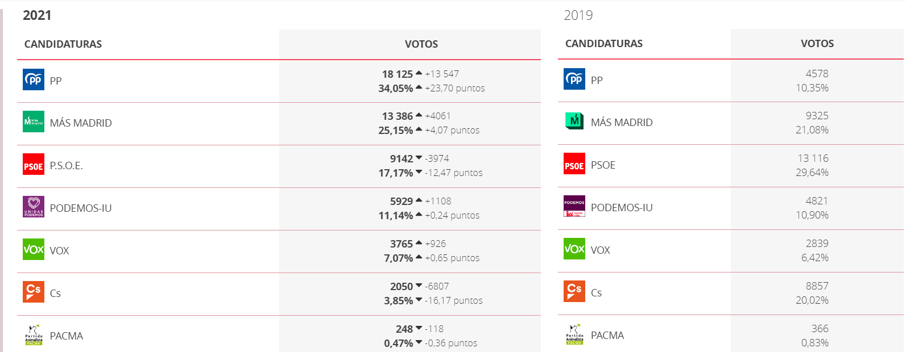This screenshot has width=906, height=352.
Task: Click the PACMA logo in 2021 table
Action: (x=34, y=334)
